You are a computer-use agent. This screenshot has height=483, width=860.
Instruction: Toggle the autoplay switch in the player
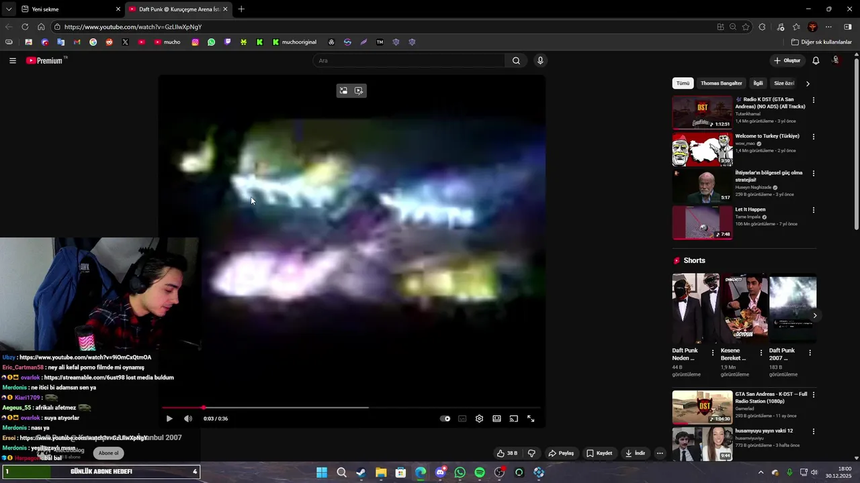445,419
